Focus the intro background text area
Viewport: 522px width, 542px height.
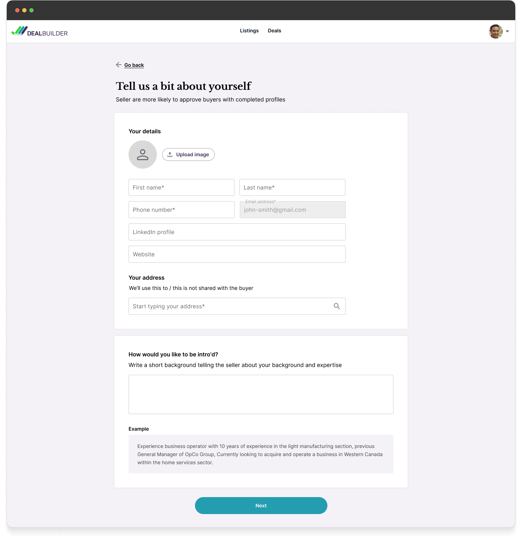tap(261, 394)
